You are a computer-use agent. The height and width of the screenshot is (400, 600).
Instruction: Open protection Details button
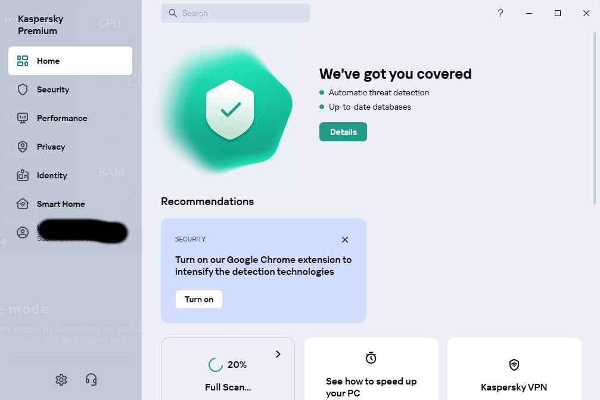coord(343,132)
